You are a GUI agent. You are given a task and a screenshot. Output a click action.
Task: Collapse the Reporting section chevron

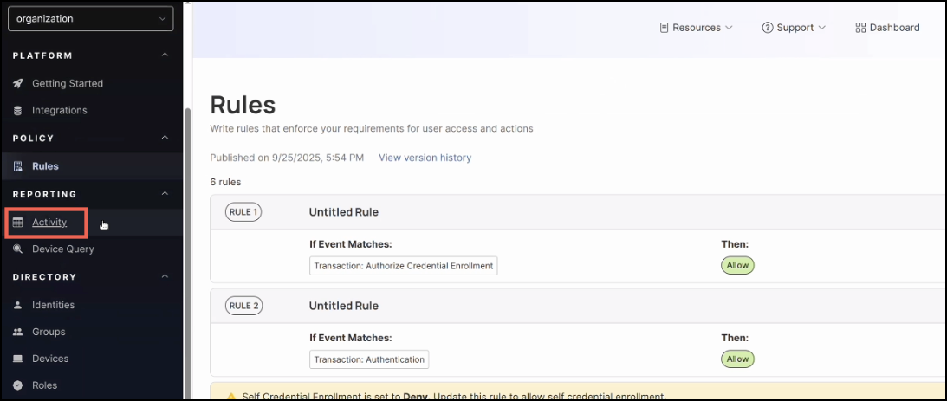tap(165, 194)
